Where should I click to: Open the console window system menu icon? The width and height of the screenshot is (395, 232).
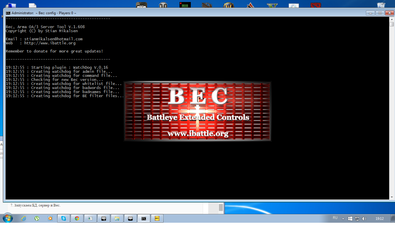8,13
